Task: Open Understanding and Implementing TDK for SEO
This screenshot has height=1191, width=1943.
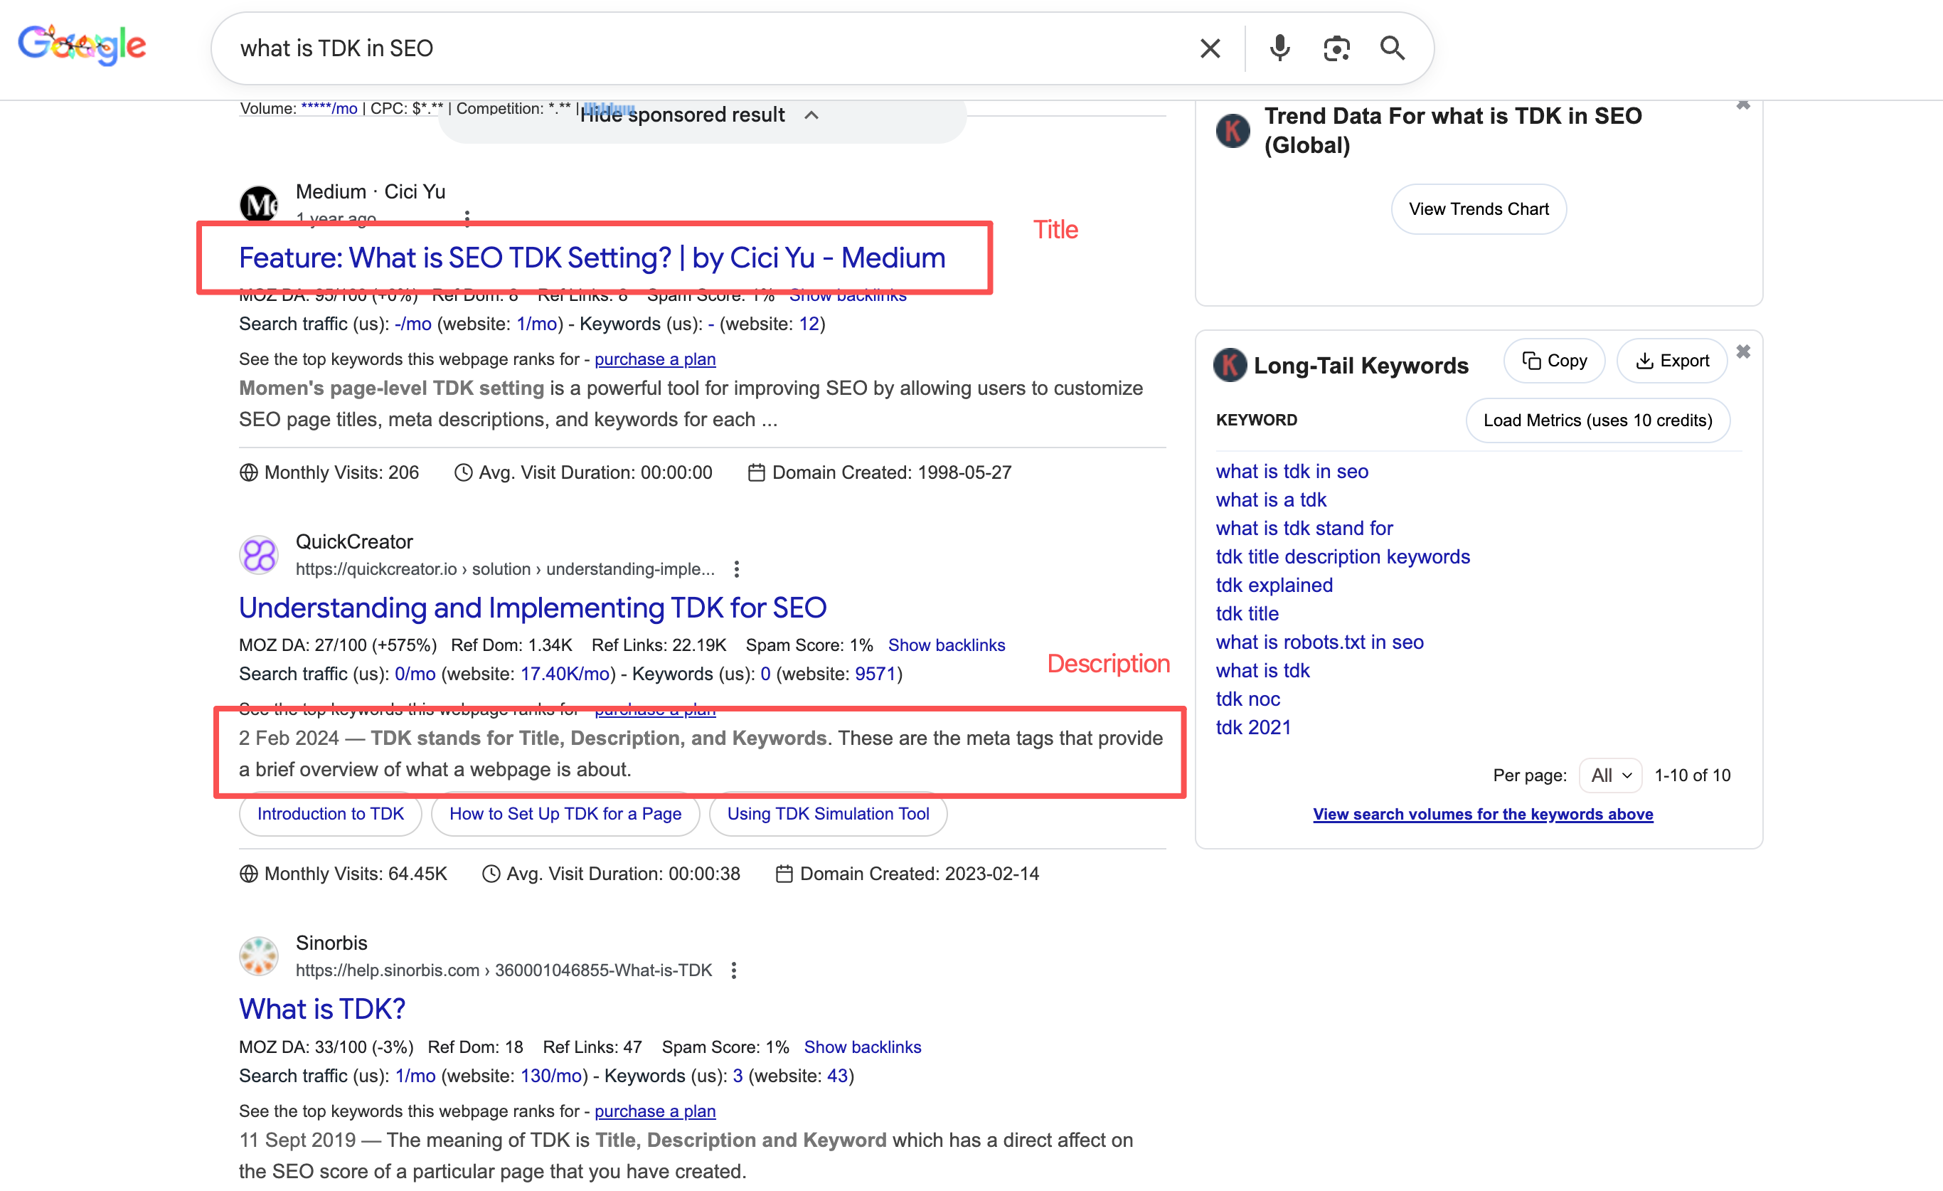Action: (532, 608)
